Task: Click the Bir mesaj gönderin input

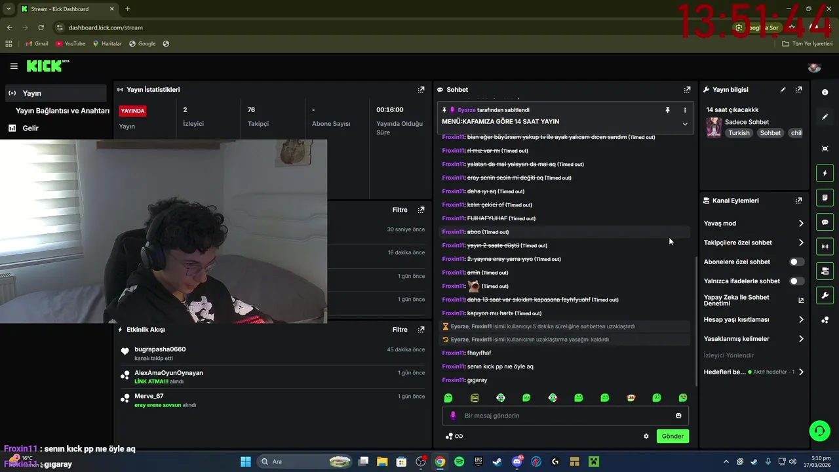Action: [566, 416]
